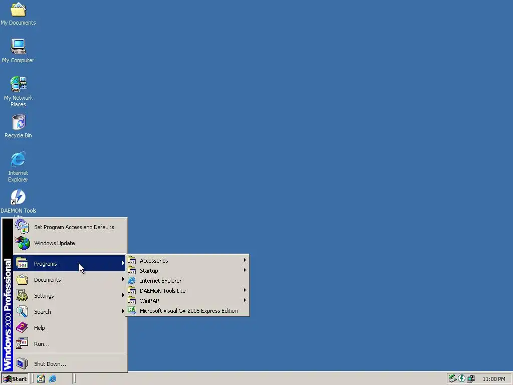
Task: Click the Search magnifier icon in Start menu
Action: pyautogui.click(x=22, y=311)
